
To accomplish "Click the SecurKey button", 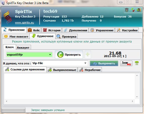I will click(126, 63).
